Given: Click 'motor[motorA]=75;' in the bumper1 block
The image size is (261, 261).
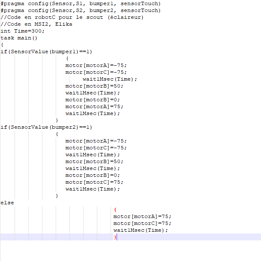Looking at the screenshot, I should coord(94,106).
